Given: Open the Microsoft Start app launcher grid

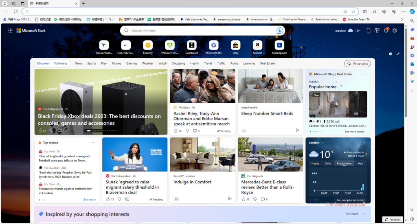Looking at the screenshot, I should tap(10, 30).
